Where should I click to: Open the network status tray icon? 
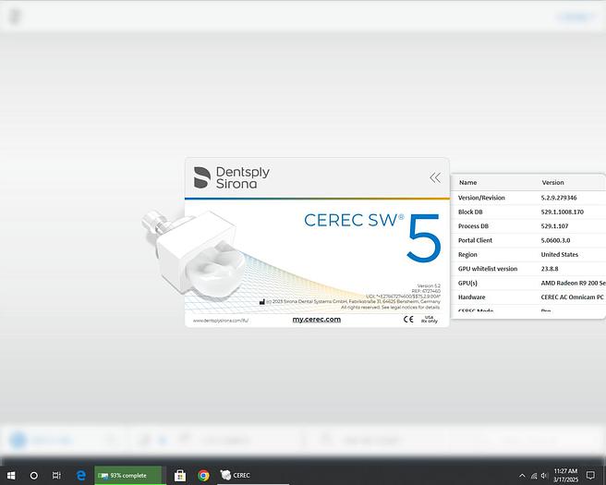click(x=534, y=476)
